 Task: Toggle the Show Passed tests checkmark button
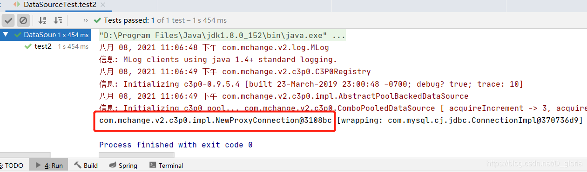[x=8, y=20]
